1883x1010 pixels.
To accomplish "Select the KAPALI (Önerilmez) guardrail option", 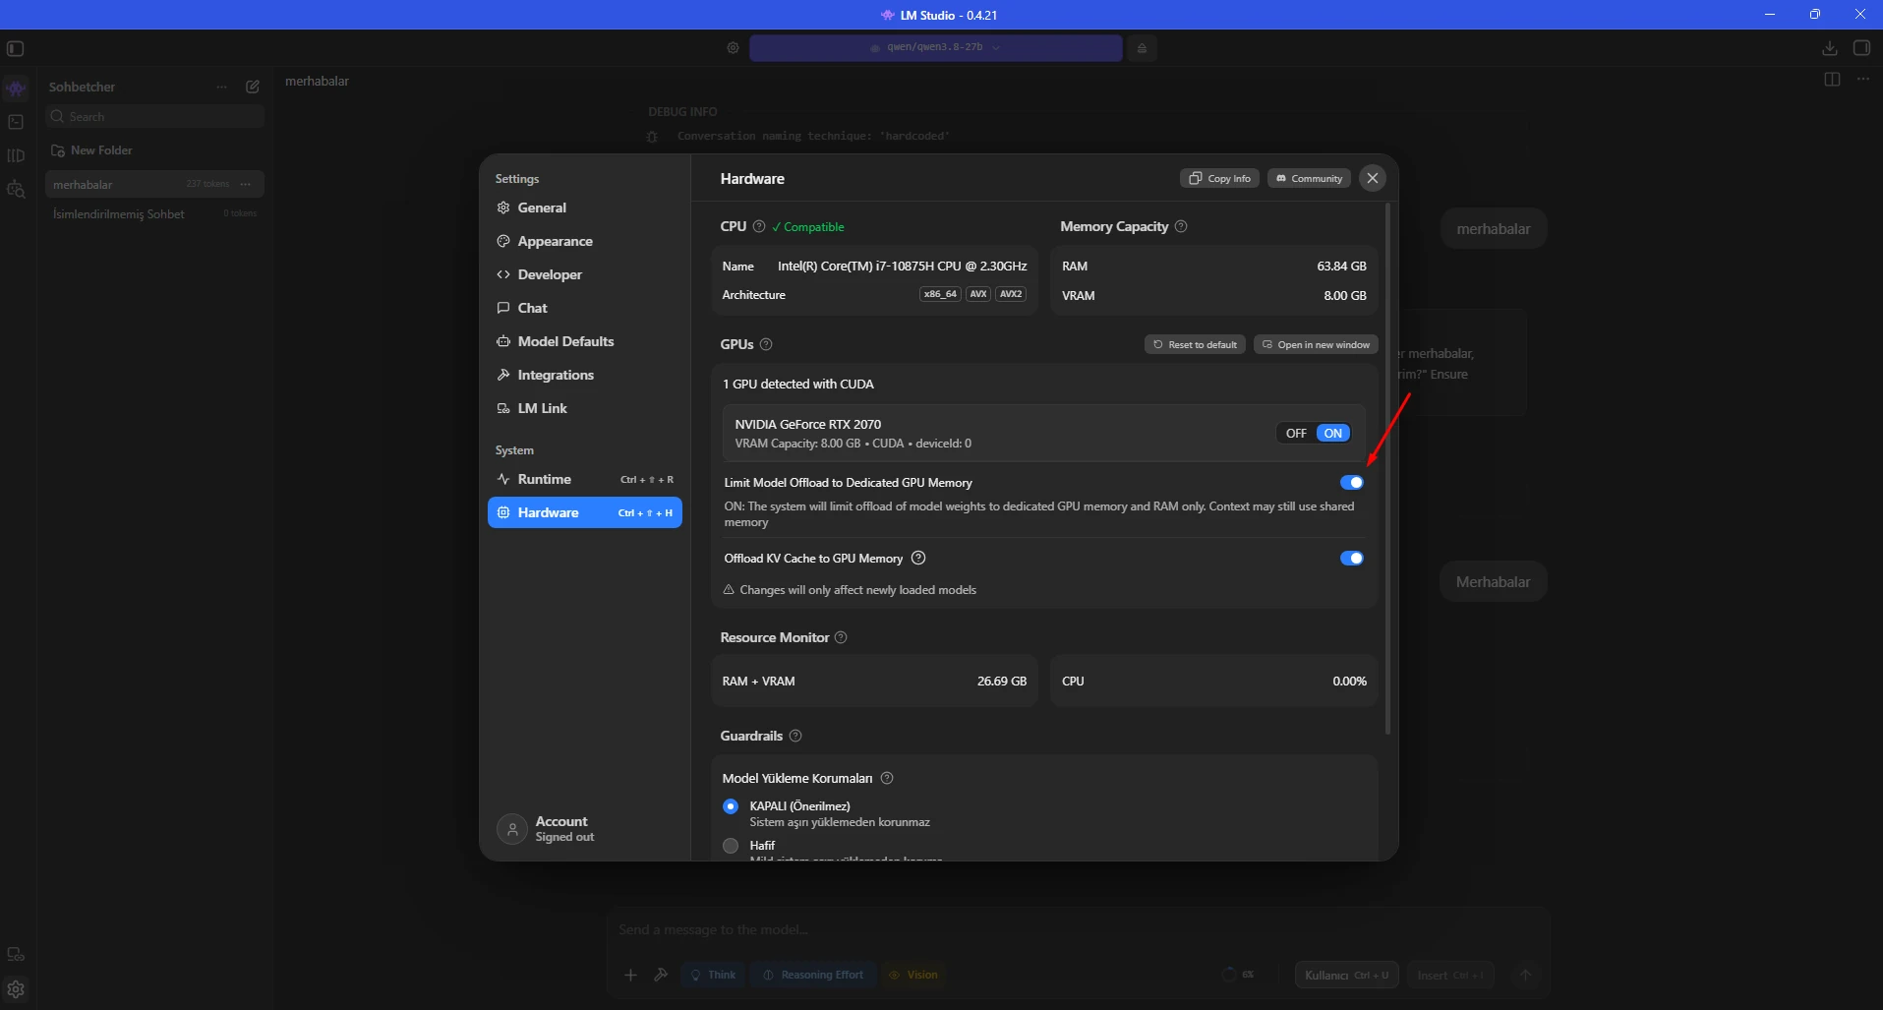I will tap(731, 806).
